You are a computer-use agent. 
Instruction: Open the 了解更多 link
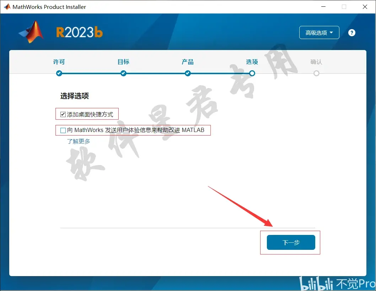(79, 141)
